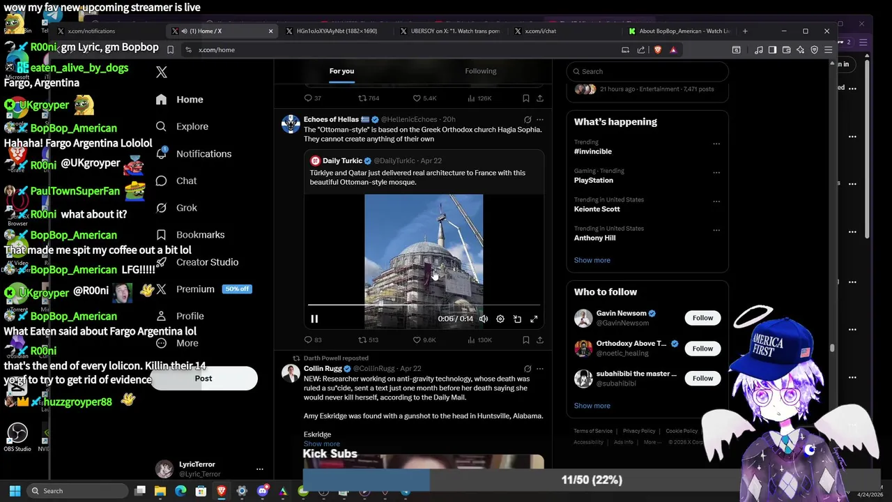Screen dimensions: 892x502
Task: Click the X search field
Action: [x=647, y=71]
